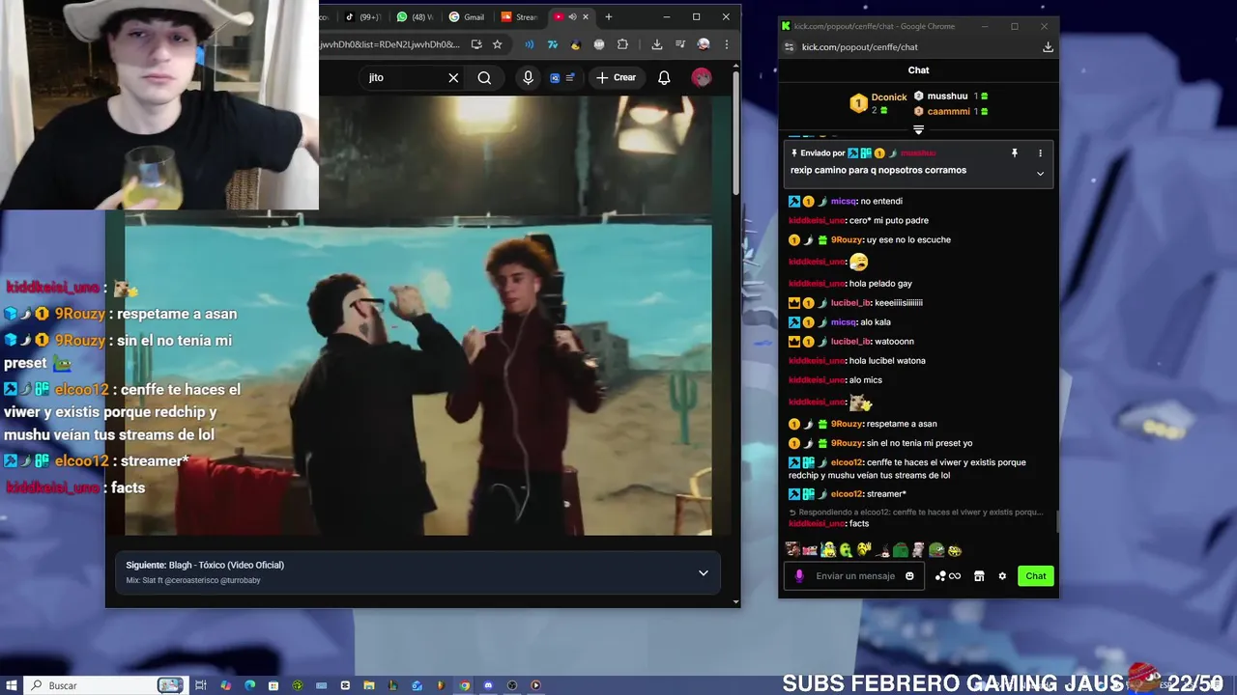Image resolution: width=1237 pixels, height=695 pixels.
Task: Click the green Chat send button
Action: [1036, 576]
